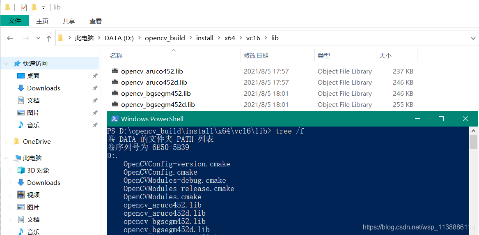Expand the address bar history dropdown
Image resolution: width=479 pixels, height=235 pixels.
coord(473,38)
